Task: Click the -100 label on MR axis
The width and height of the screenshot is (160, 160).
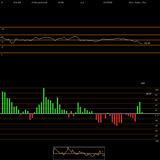Action: tap(157, 141)
